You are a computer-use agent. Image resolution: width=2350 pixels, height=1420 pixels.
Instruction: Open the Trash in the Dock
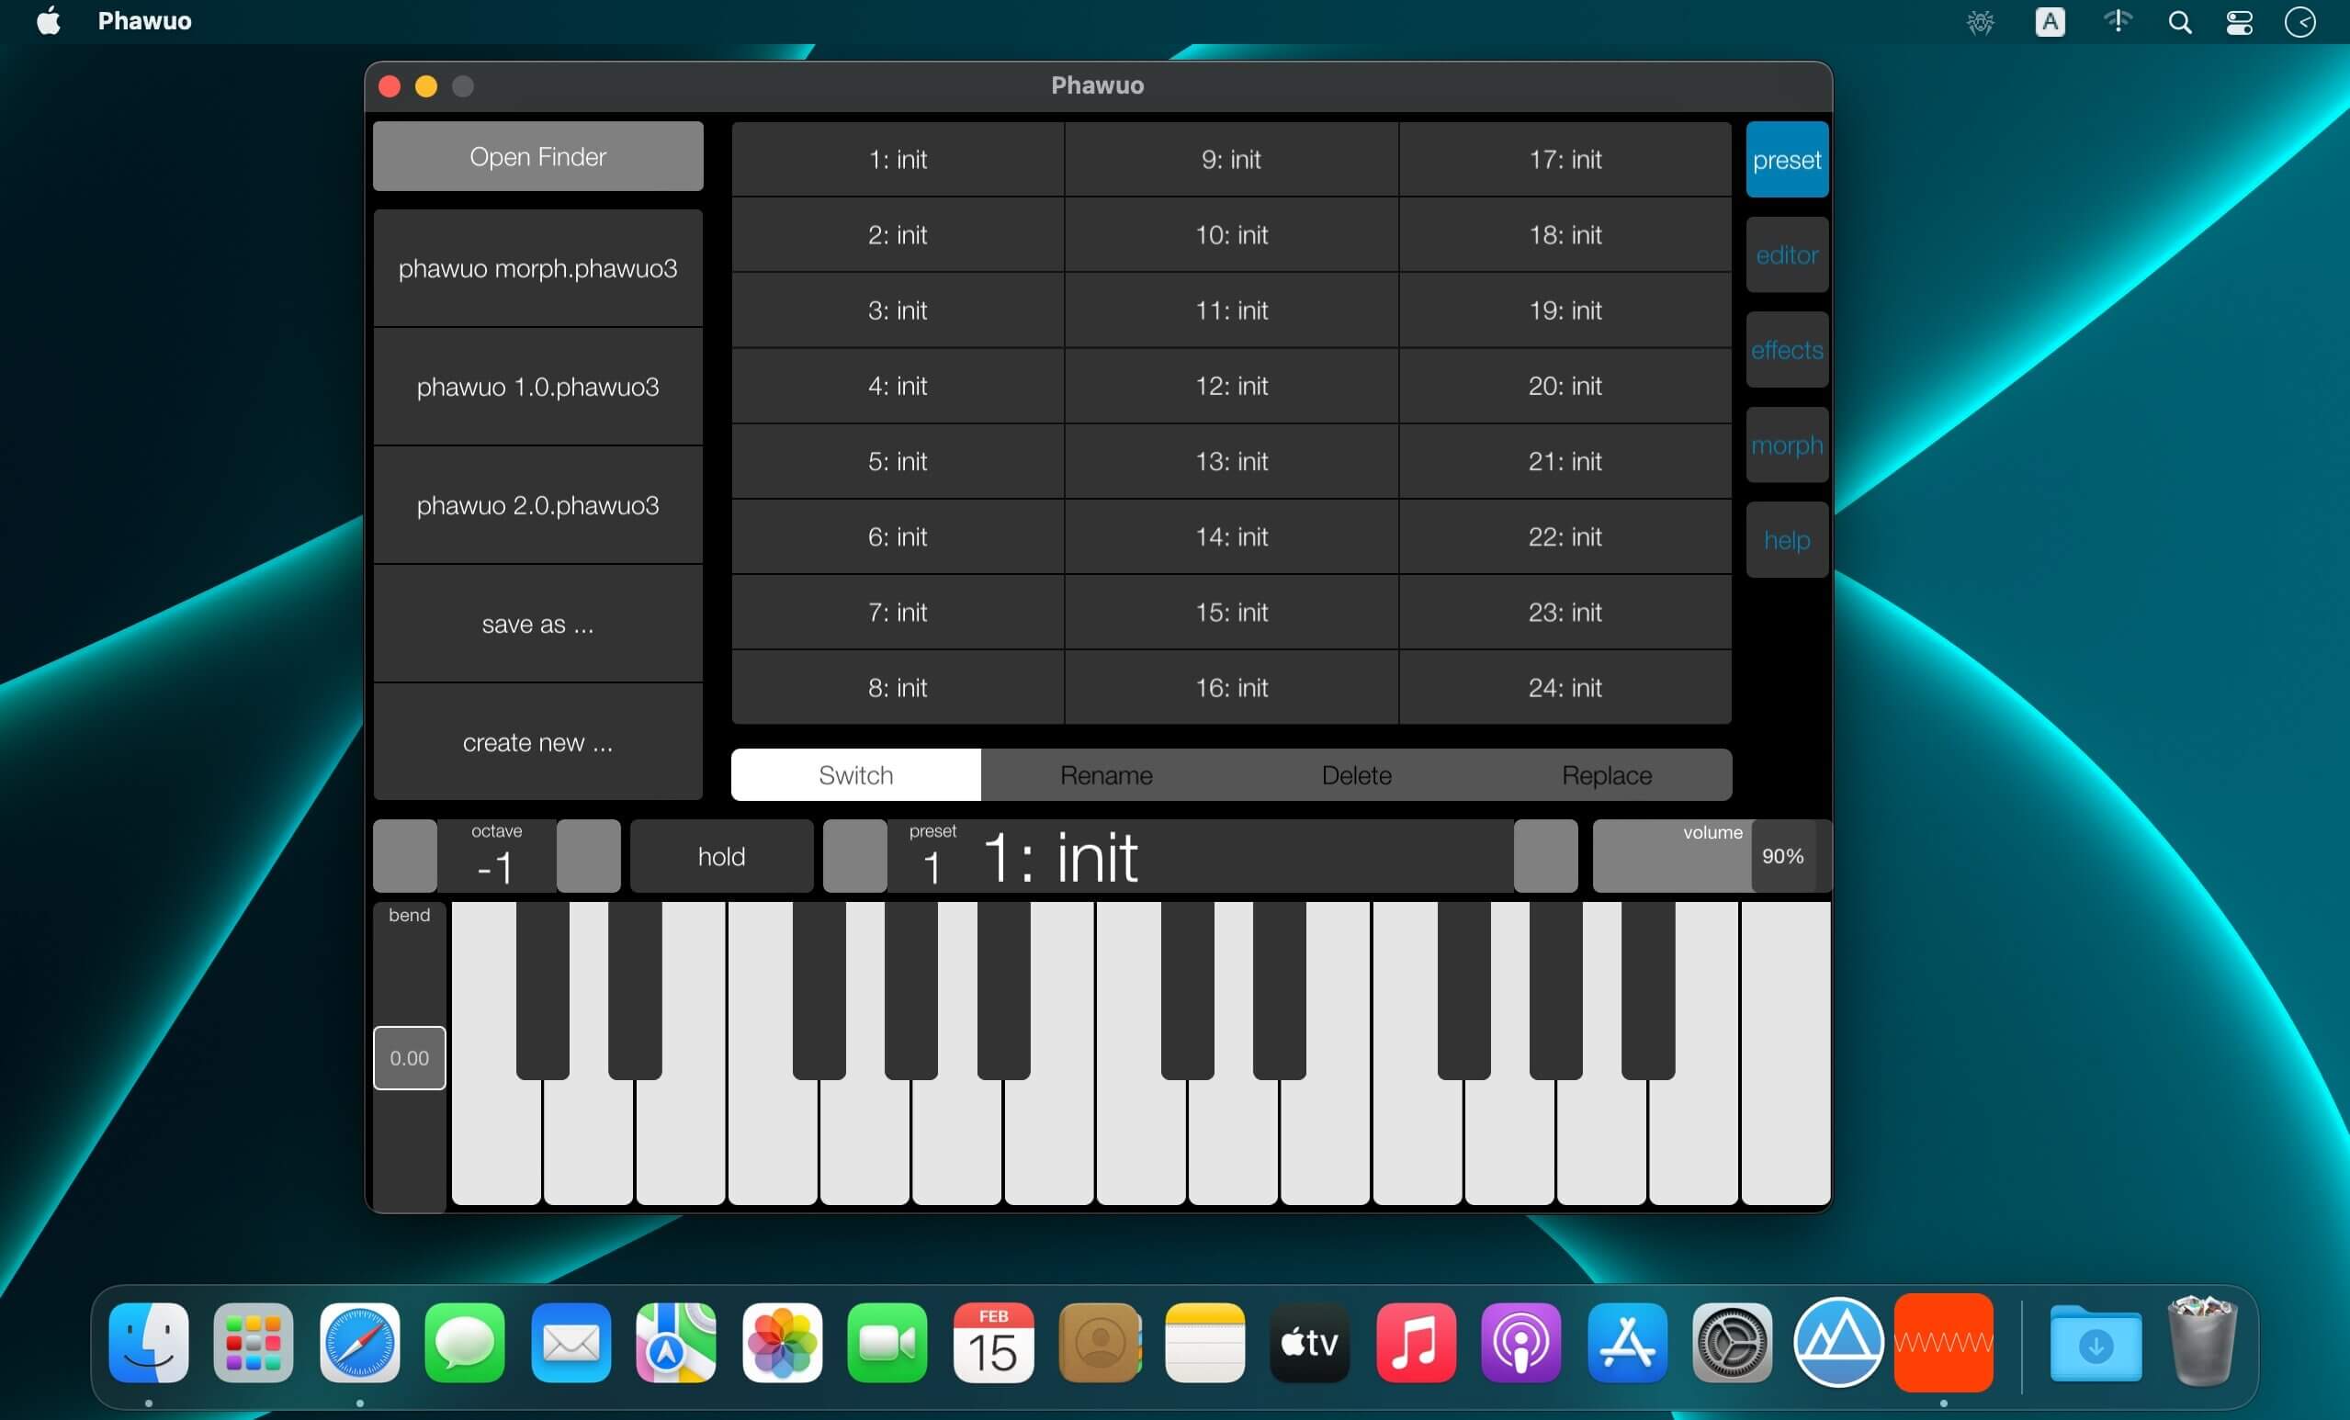2202,1340
